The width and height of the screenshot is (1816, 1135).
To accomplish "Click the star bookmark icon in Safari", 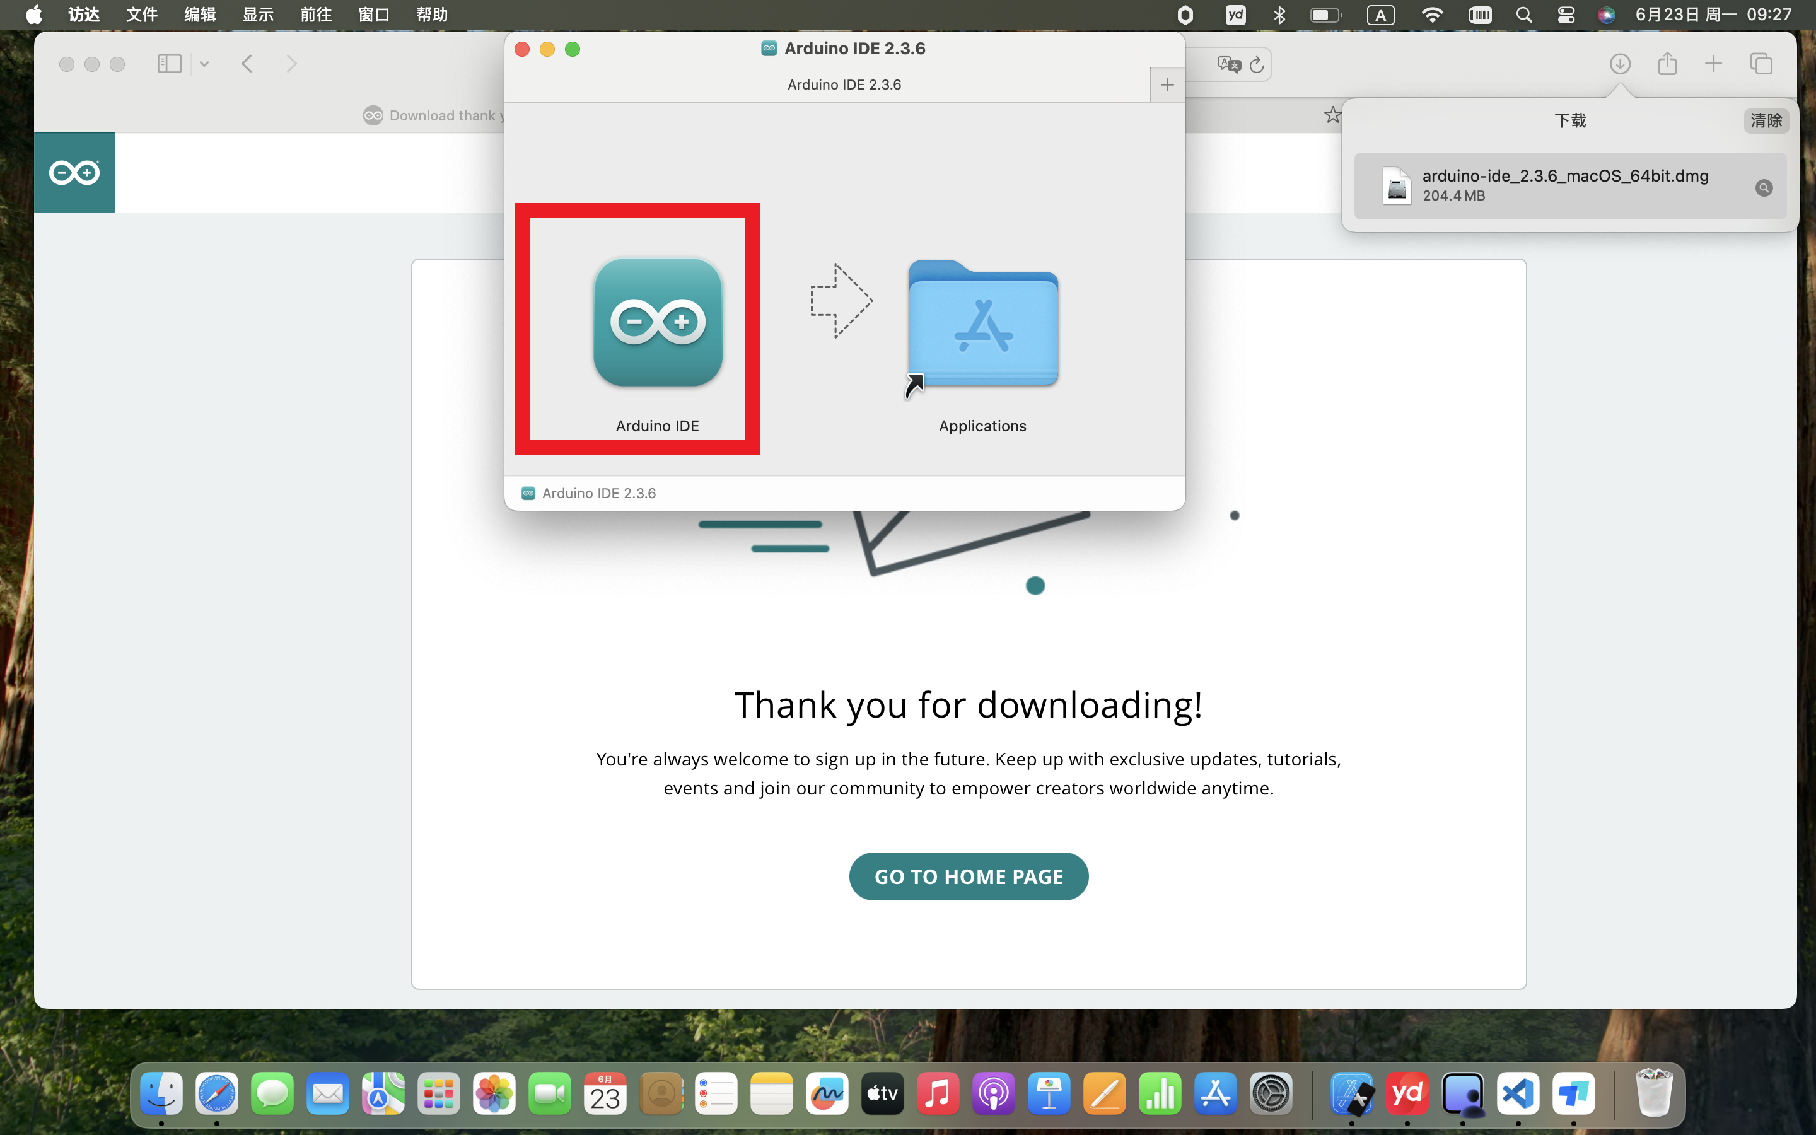I will click(1332, 115).
